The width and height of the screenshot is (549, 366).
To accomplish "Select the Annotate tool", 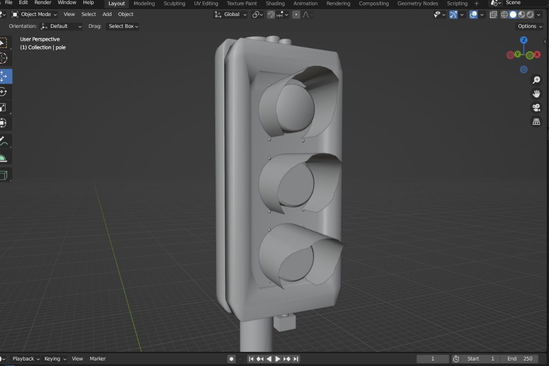I will pyautogui.click(x=5, y=141).
